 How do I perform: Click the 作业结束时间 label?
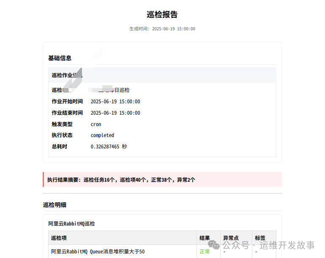[x=67, y=113]
